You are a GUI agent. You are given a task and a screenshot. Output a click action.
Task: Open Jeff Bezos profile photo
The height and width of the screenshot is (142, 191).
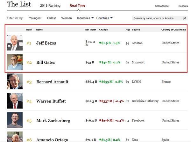15,43
